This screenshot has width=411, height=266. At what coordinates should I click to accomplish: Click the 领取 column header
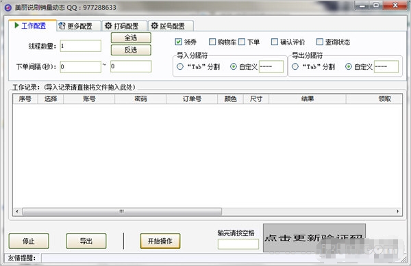374,99
